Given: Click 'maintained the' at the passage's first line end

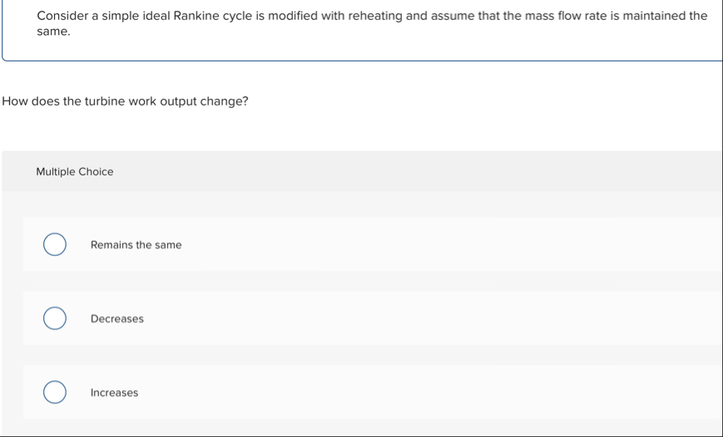Looking at the screenshot, I should tap(666, 16).
